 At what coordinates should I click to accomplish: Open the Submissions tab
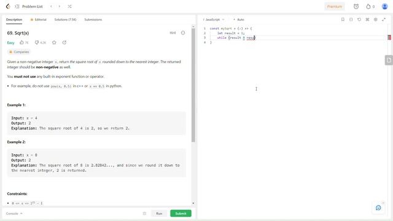(93, 20)
